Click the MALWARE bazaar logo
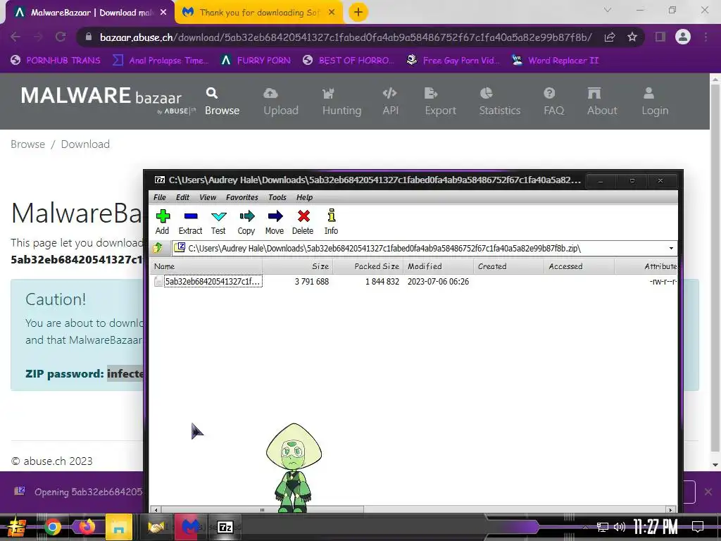Screen dimensions: 721x541 pyautogui.click(x=108, y=99)
